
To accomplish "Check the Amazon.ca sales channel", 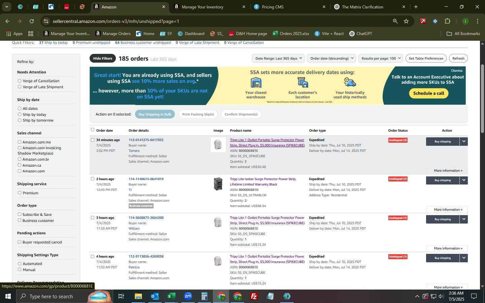I will point(20,165).
